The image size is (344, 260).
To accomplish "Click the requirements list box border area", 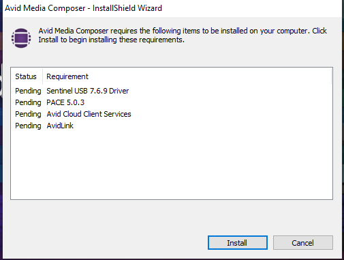I will pyautogui.click(x=172, y=67).
